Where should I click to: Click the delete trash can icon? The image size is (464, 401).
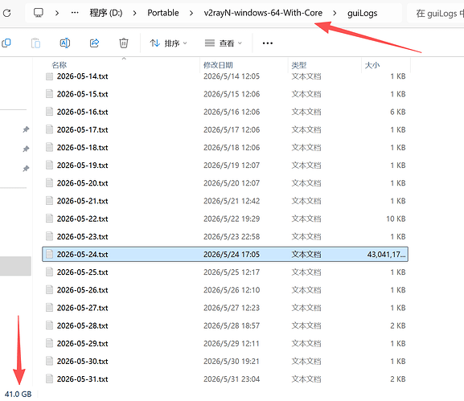click(x=124, y=43)
